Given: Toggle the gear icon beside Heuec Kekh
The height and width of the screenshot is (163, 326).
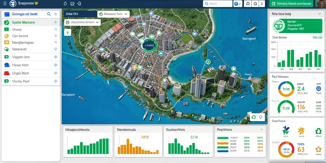Looking at the screenshot, I should [55, 65].
